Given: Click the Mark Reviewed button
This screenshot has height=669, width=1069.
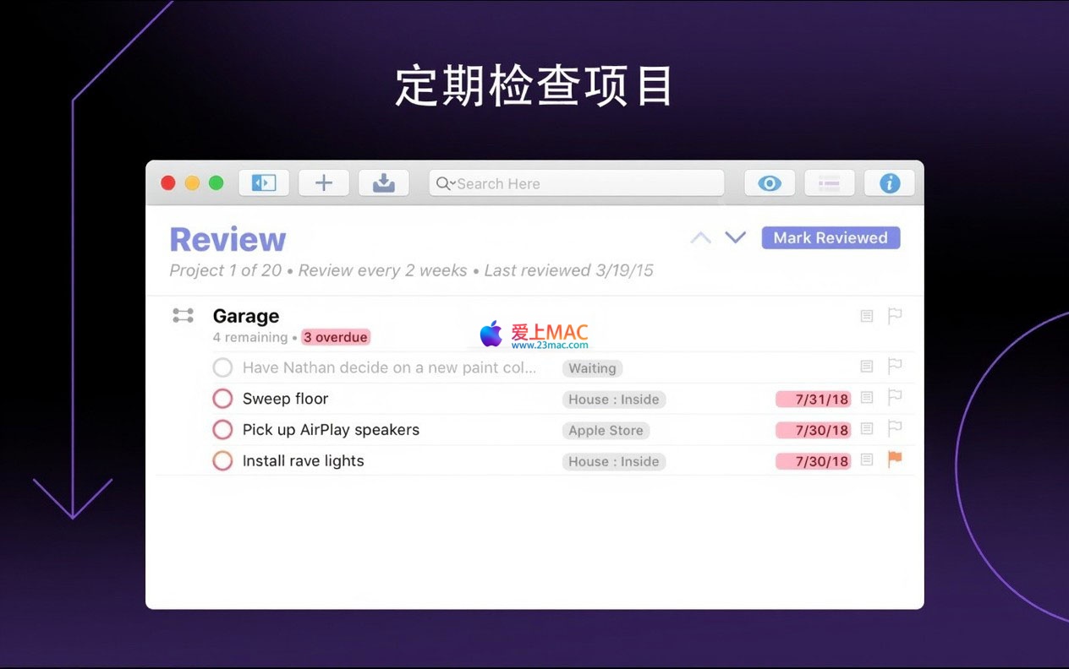Looking at the screenshot, I should click(x=831, y=238).
